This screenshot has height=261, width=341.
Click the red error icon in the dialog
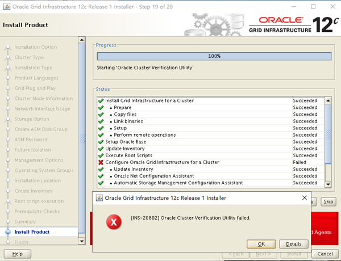114,222
